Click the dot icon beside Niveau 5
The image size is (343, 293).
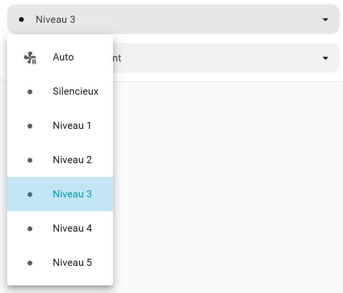pos(30,263)
